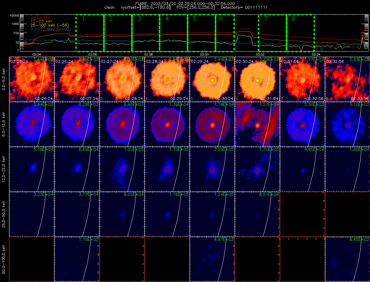Click the 12.0-25.0 keV row label
The width and height of the screenshot is (370, 282).
point(4,169)
